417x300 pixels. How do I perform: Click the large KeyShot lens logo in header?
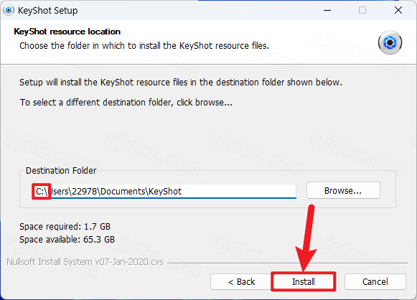(390, 42)
